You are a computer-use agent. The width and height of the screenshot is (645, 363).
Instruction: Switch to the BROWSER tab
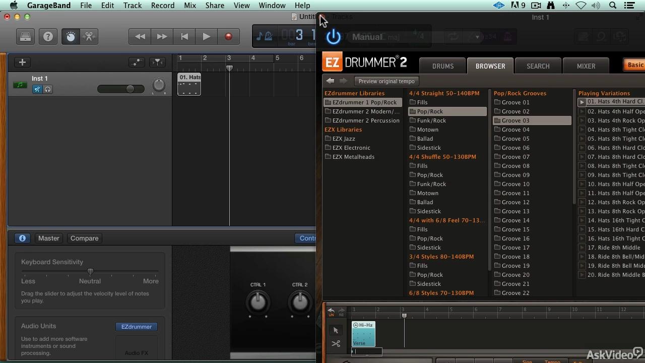[490, 66]
